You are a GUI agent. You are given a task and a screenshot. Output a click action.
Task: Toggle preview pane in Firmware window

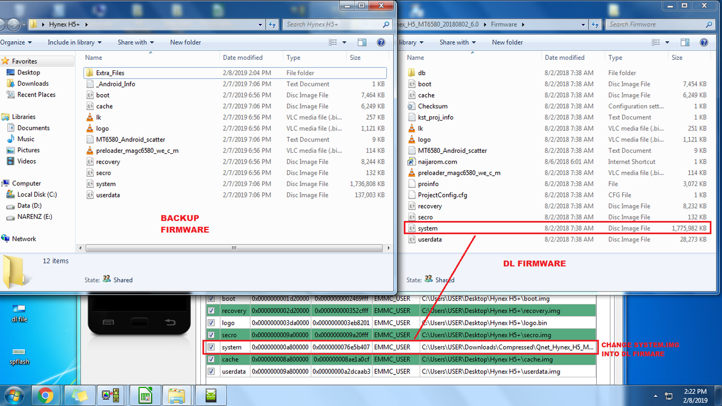click(x=685, y=42)
